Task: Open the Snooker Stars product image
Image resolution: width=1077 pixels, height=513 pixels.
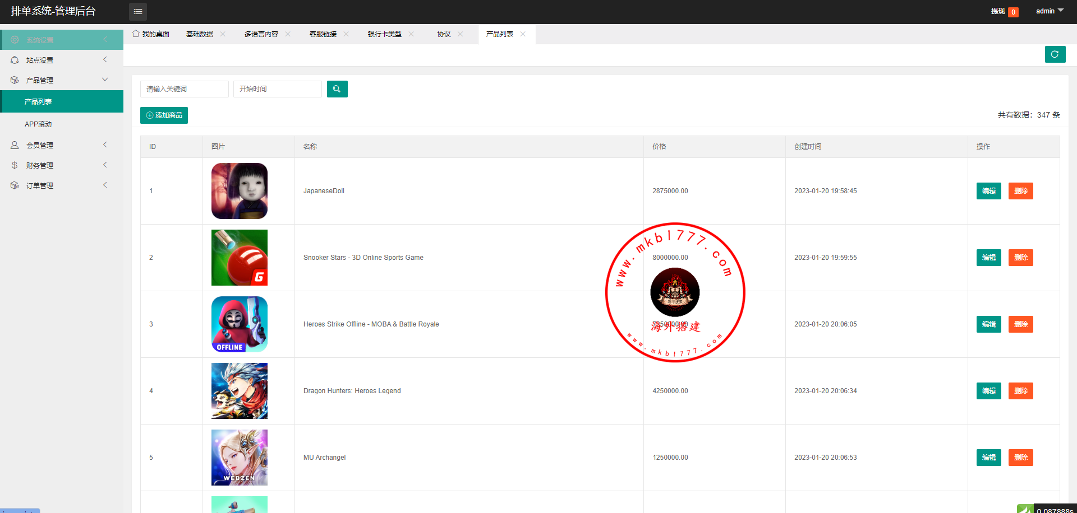Action: pos(240,258)
